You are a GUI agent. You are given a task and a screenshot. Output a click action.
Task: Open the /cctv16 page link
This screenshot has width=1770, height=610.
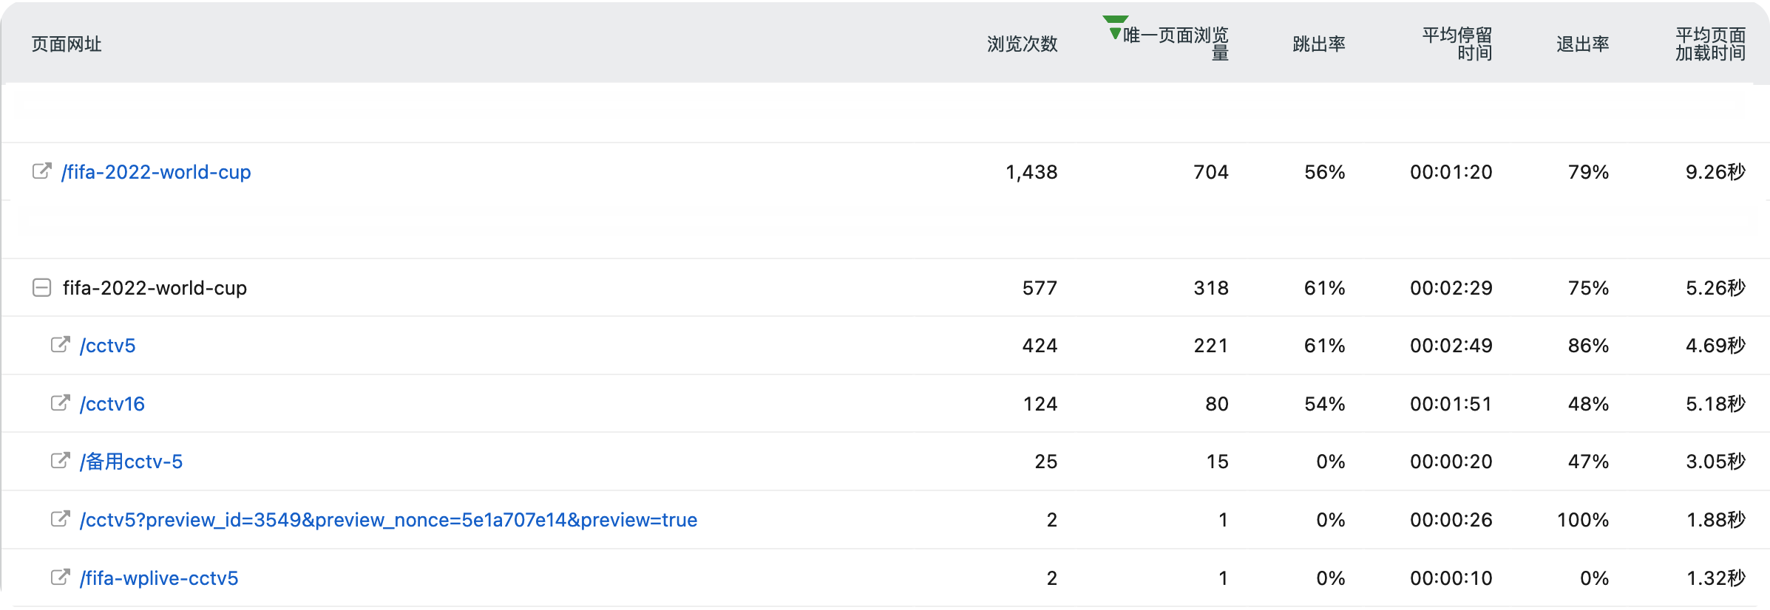point(112,404)
